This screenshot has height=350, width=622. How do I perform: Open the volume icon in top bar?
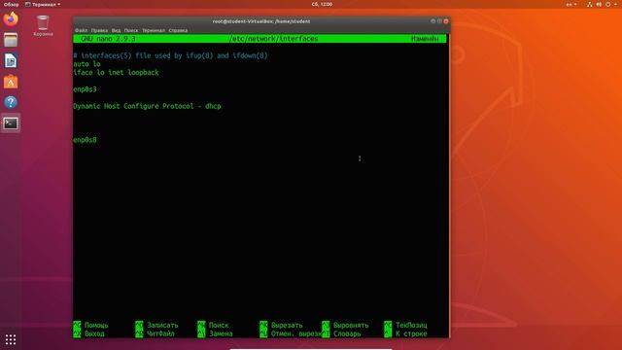pos(599,4)
